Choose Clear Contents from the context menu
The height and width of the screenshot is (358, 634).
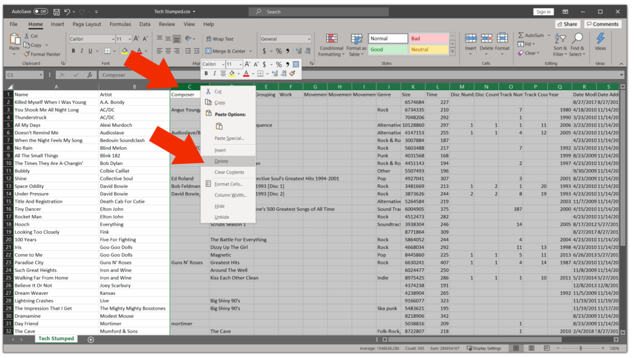[x=228, y=172]
